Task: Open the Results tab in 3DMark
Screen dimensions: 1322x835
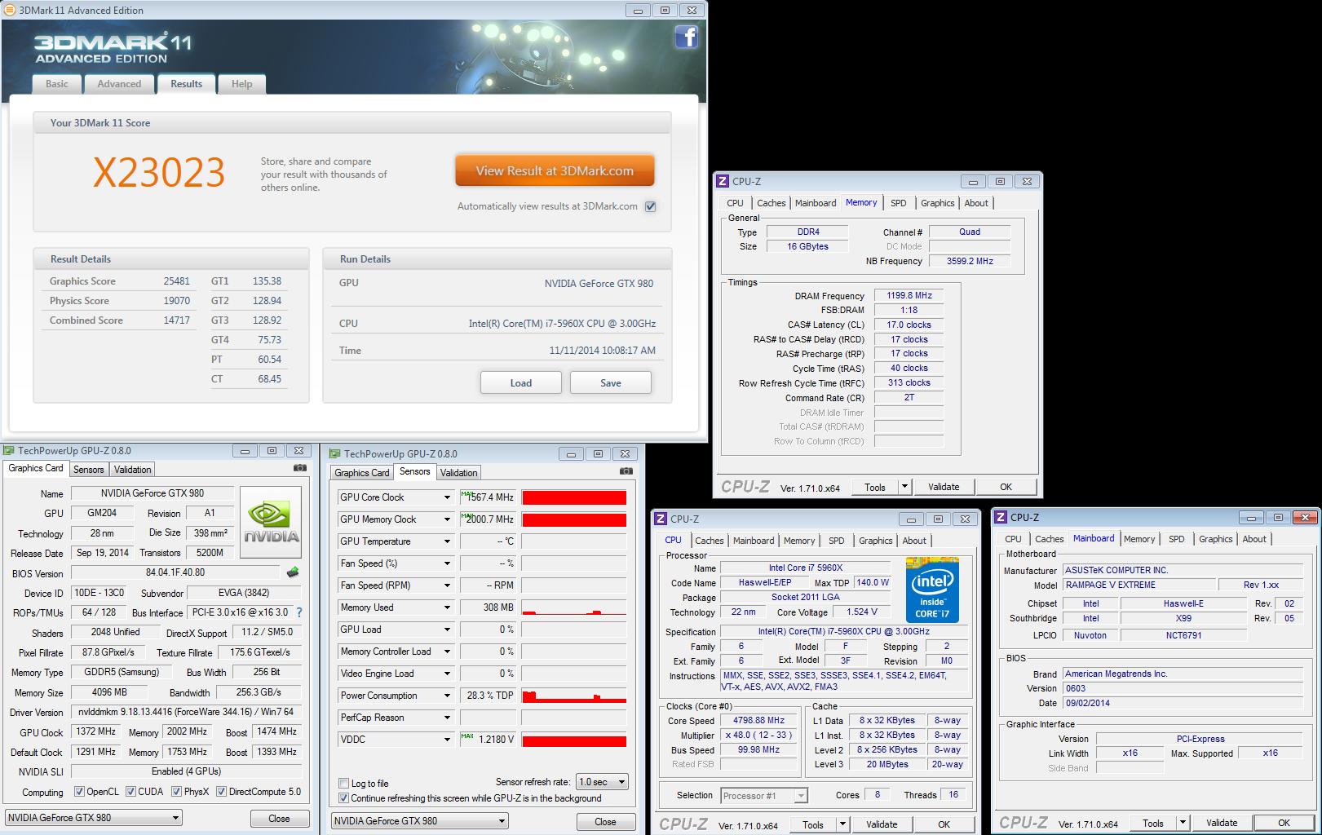Action: tap(186, 84)
